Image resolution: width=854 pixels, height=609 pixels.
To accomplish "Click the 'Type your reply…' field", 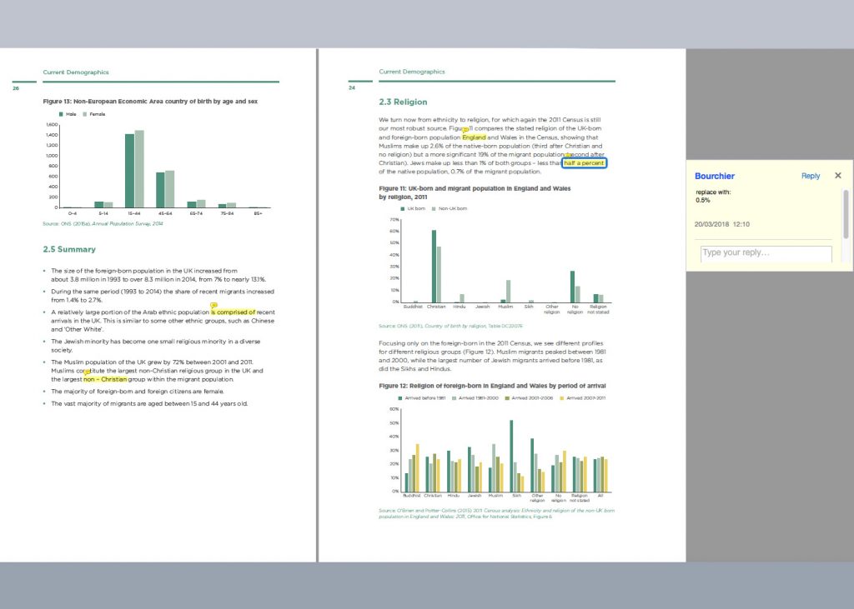I will (766, 253).
